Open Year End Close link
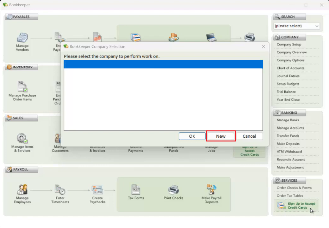The image size is (329, 228). (288, 100)
